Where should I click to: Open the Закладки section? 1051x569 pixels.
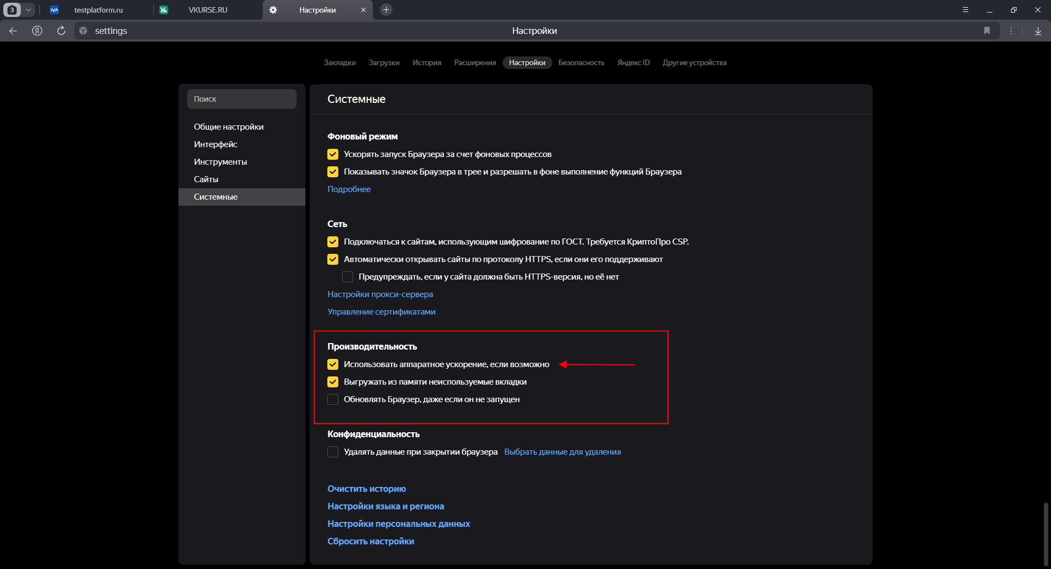point(339,62)
